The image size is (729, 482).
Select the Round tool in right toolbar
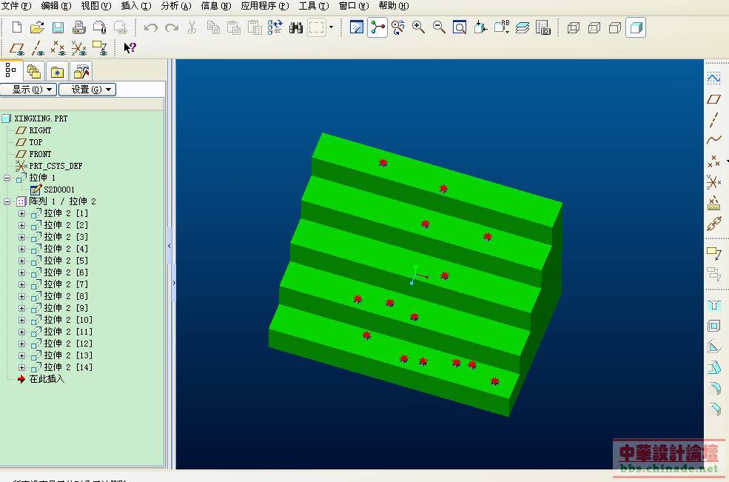point(713,388)
